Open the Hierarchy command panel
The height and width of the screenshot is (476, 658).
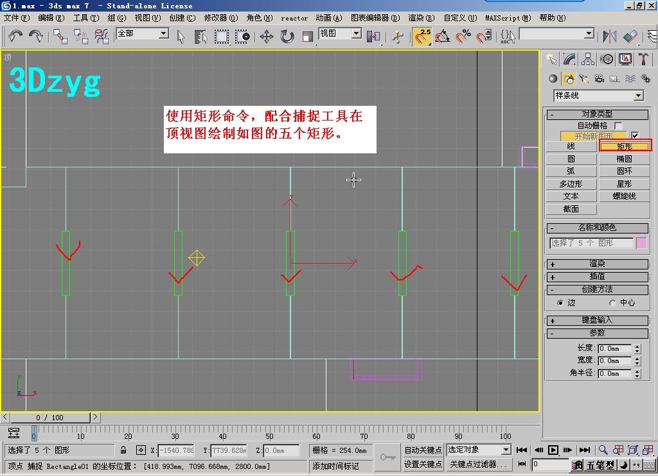click(x=588, y=59)
